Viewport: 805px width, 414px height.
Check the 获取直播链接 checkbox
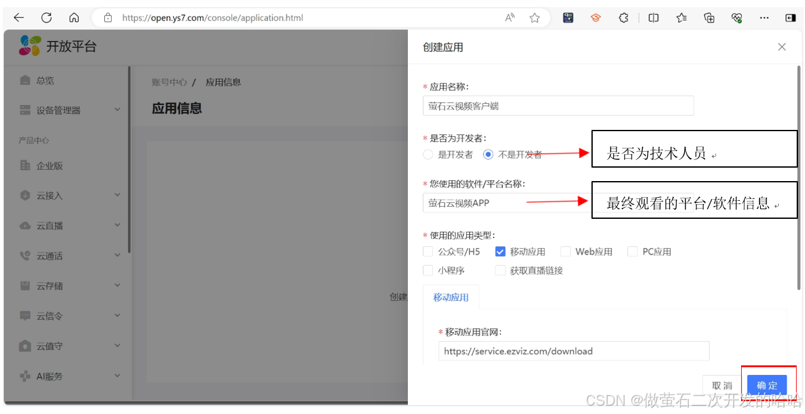tap(500, 271)
